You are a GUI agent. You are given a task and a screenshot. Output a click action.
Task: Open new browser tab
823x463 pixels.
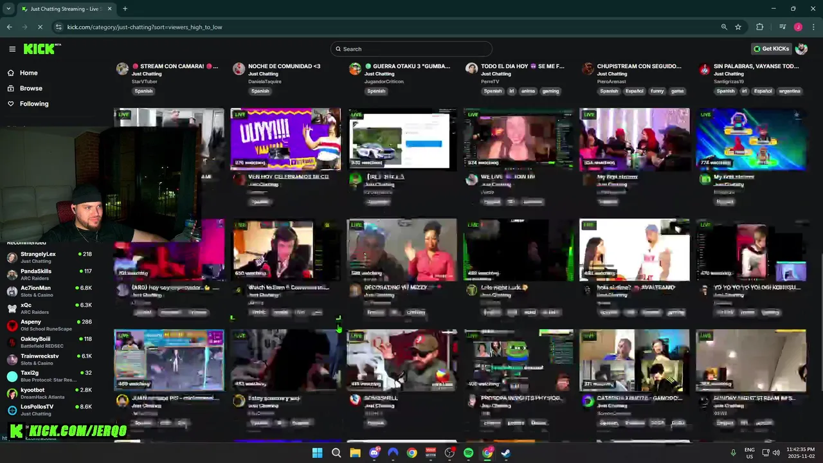[125, 9]
